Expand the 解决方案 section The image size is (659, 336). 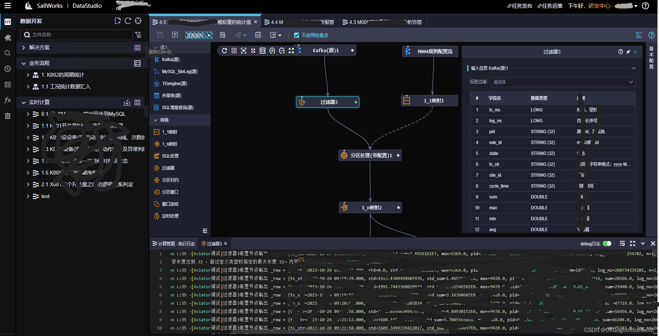pyautogui.click(x=24, y=48)
